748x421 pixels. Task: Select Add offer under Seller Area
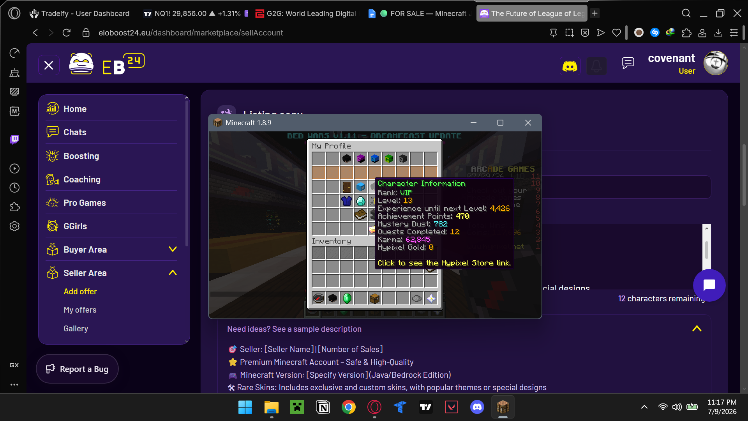point(80,292)
